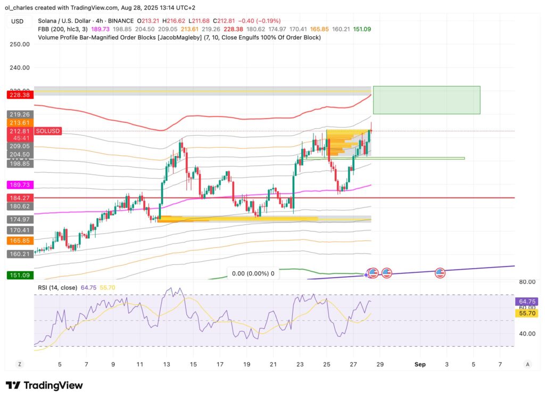This screenshot has width=545, height=400.
Task: Select the large green target rectangle
Action: tap(426, 99)
